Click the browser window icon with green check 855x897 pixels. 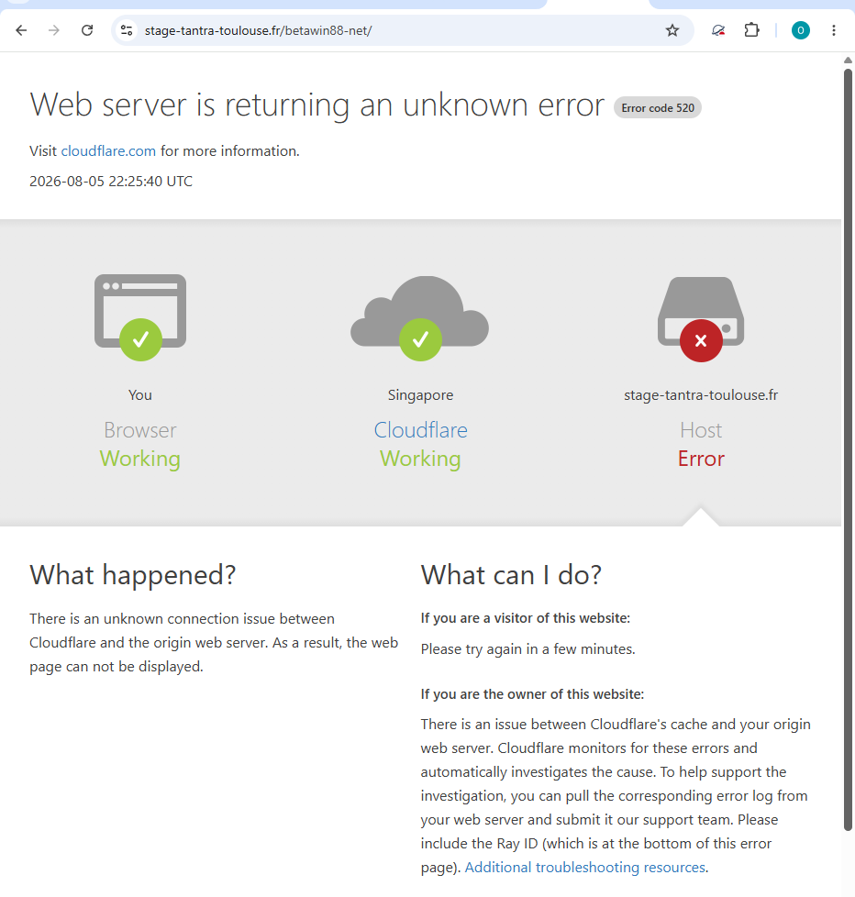tap(140, 317)
